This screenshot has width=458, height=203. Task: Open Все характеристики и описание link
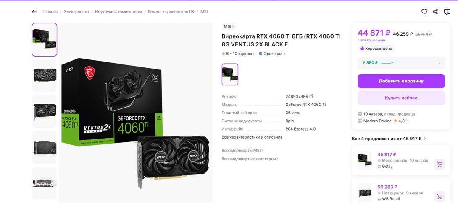[252, 137]
